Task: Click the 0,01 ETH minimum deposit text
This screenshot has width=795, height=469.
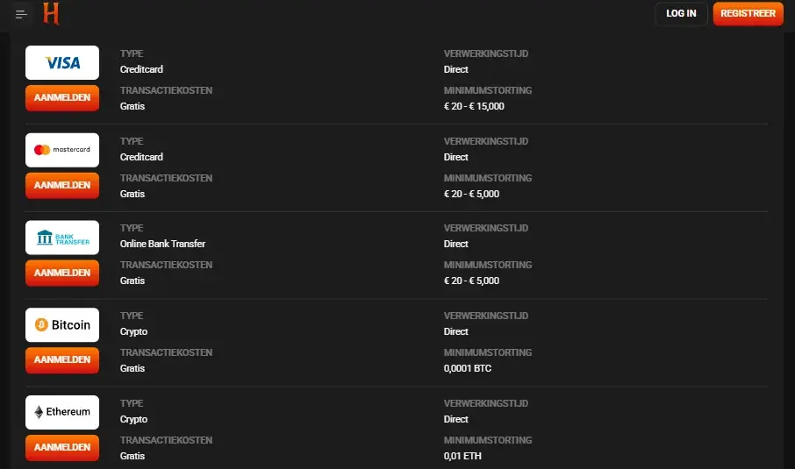Action: click(x=462, y=456)
